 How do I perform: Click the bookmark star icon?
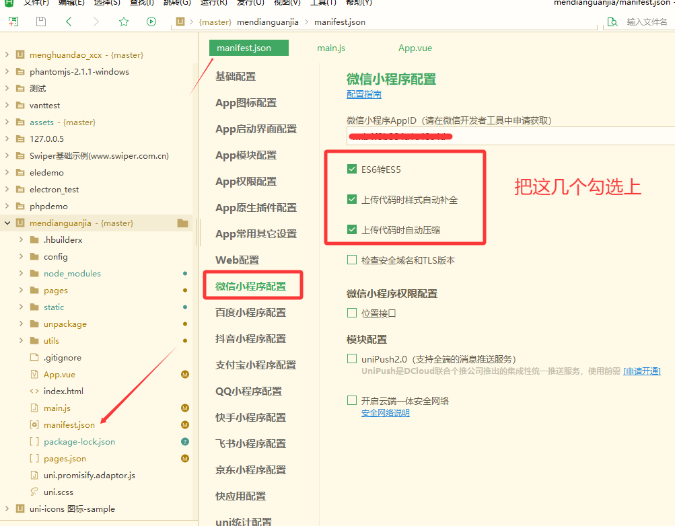click(x=124, y=22)
